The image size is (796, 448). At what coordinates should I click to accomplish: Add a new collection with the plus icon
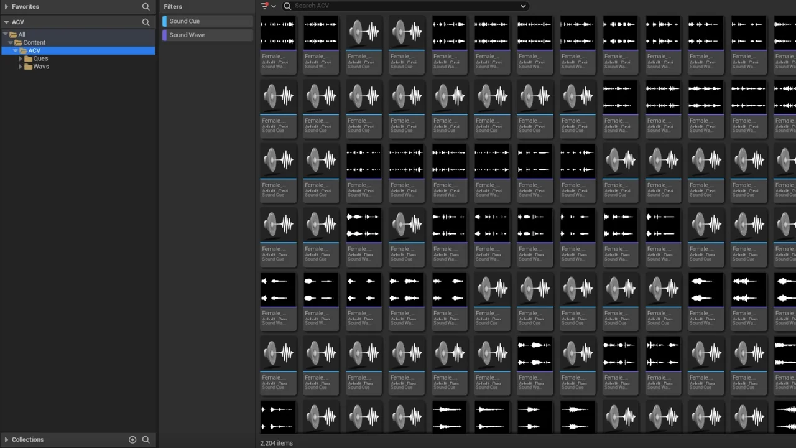pyautogui.click(x=132, y=439)
